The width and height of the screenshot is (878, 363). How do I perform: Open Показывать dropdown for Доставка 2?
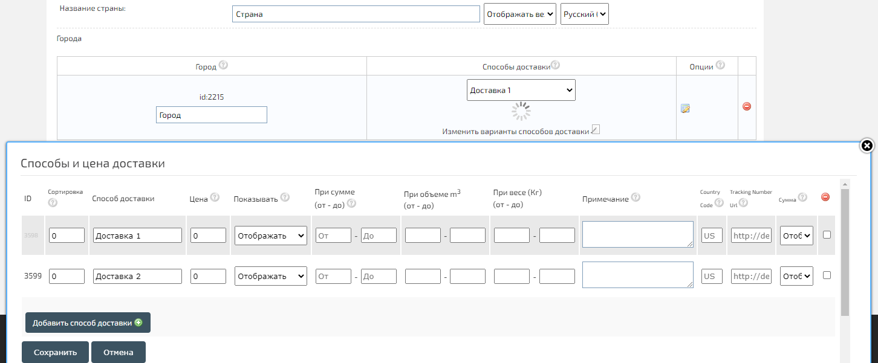point(270,276)
